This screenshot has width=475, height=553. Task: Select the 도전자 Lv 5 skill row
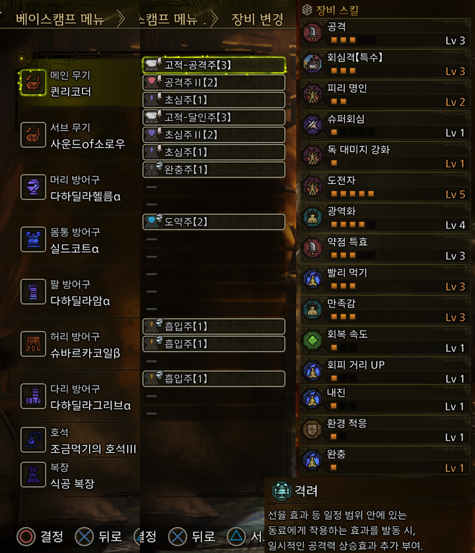(386, 187)
